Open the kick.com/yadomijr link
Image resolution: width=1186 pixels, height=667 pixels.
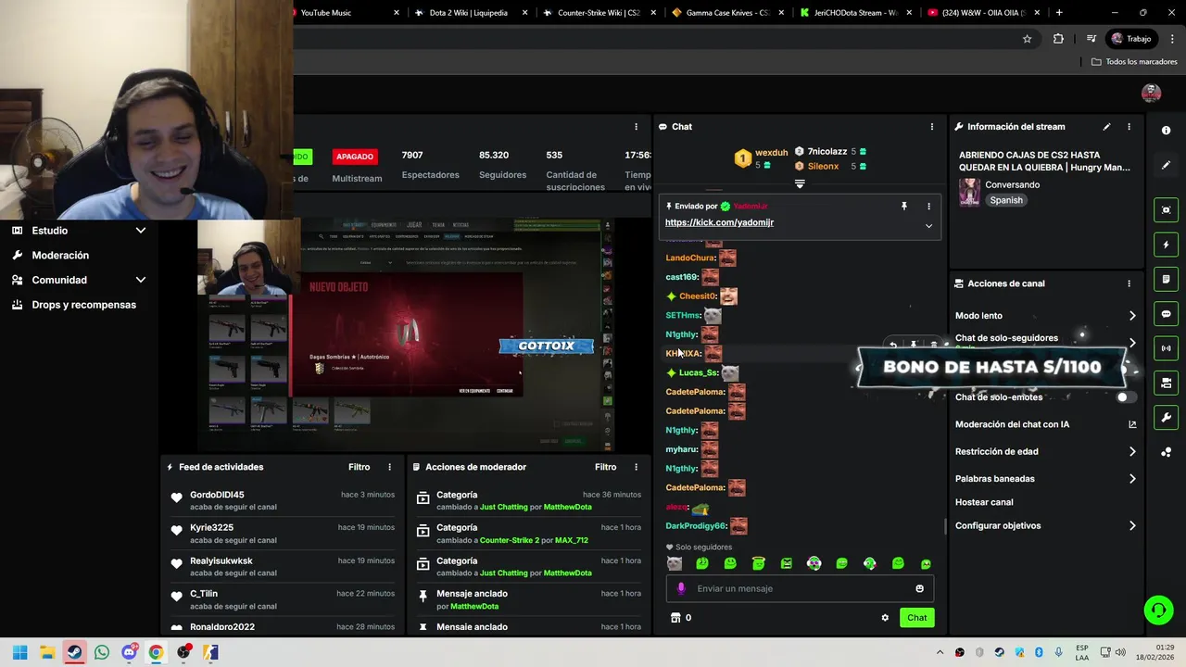[719, 222]
